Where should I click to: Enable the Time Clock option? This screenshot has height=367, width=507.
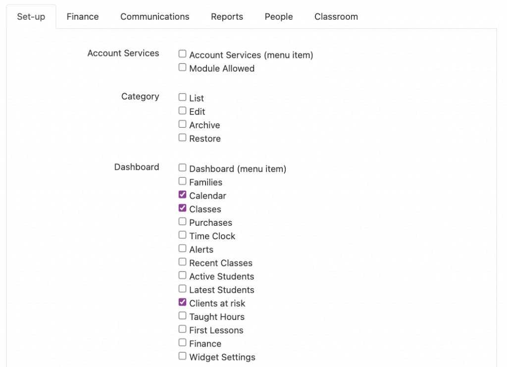(x=182, y=235)
